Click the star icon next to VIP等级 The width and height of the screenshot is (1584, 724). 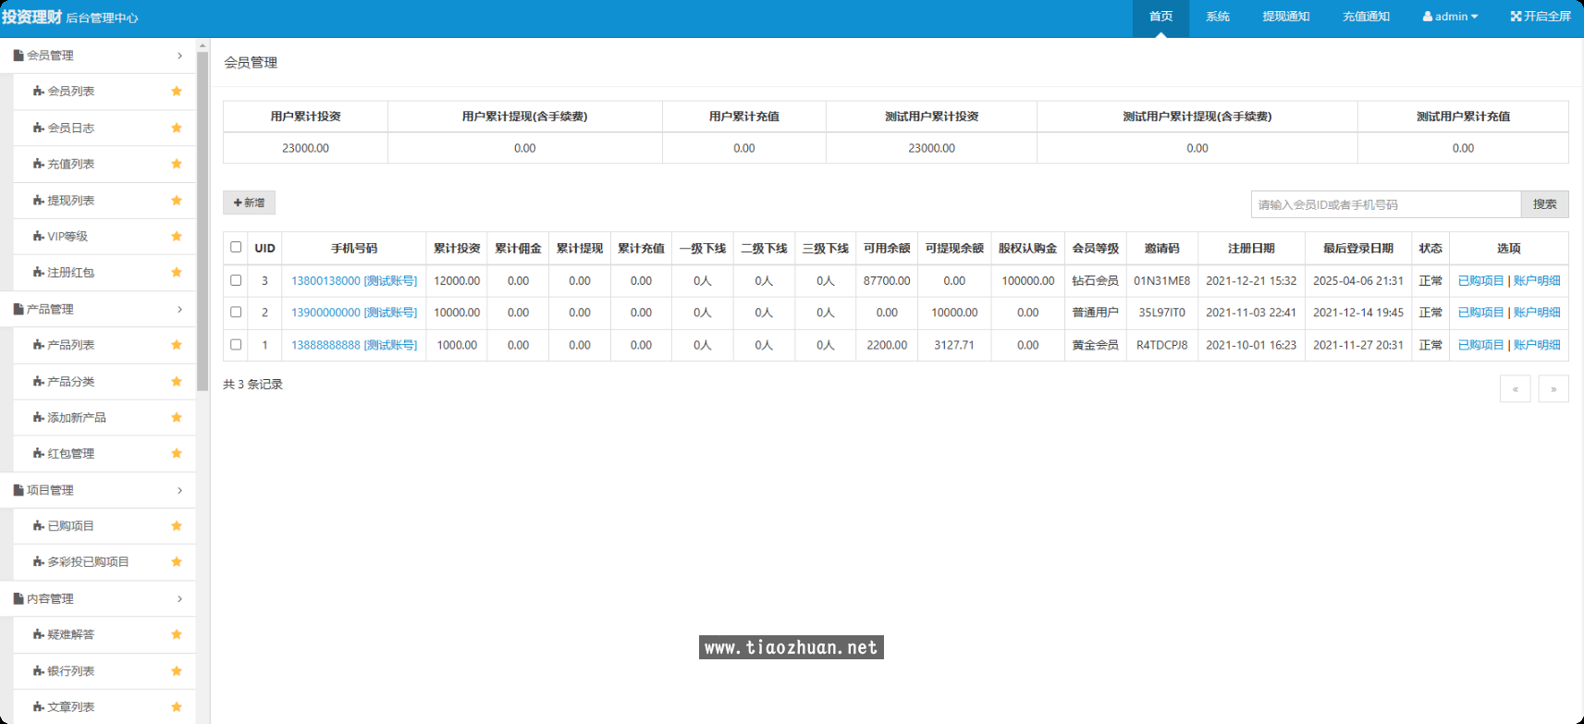point(177,236)
